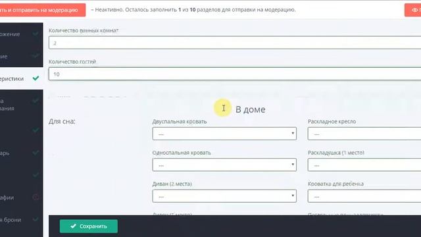Open the Раскладное кресло dropdown

pos(364,134)
